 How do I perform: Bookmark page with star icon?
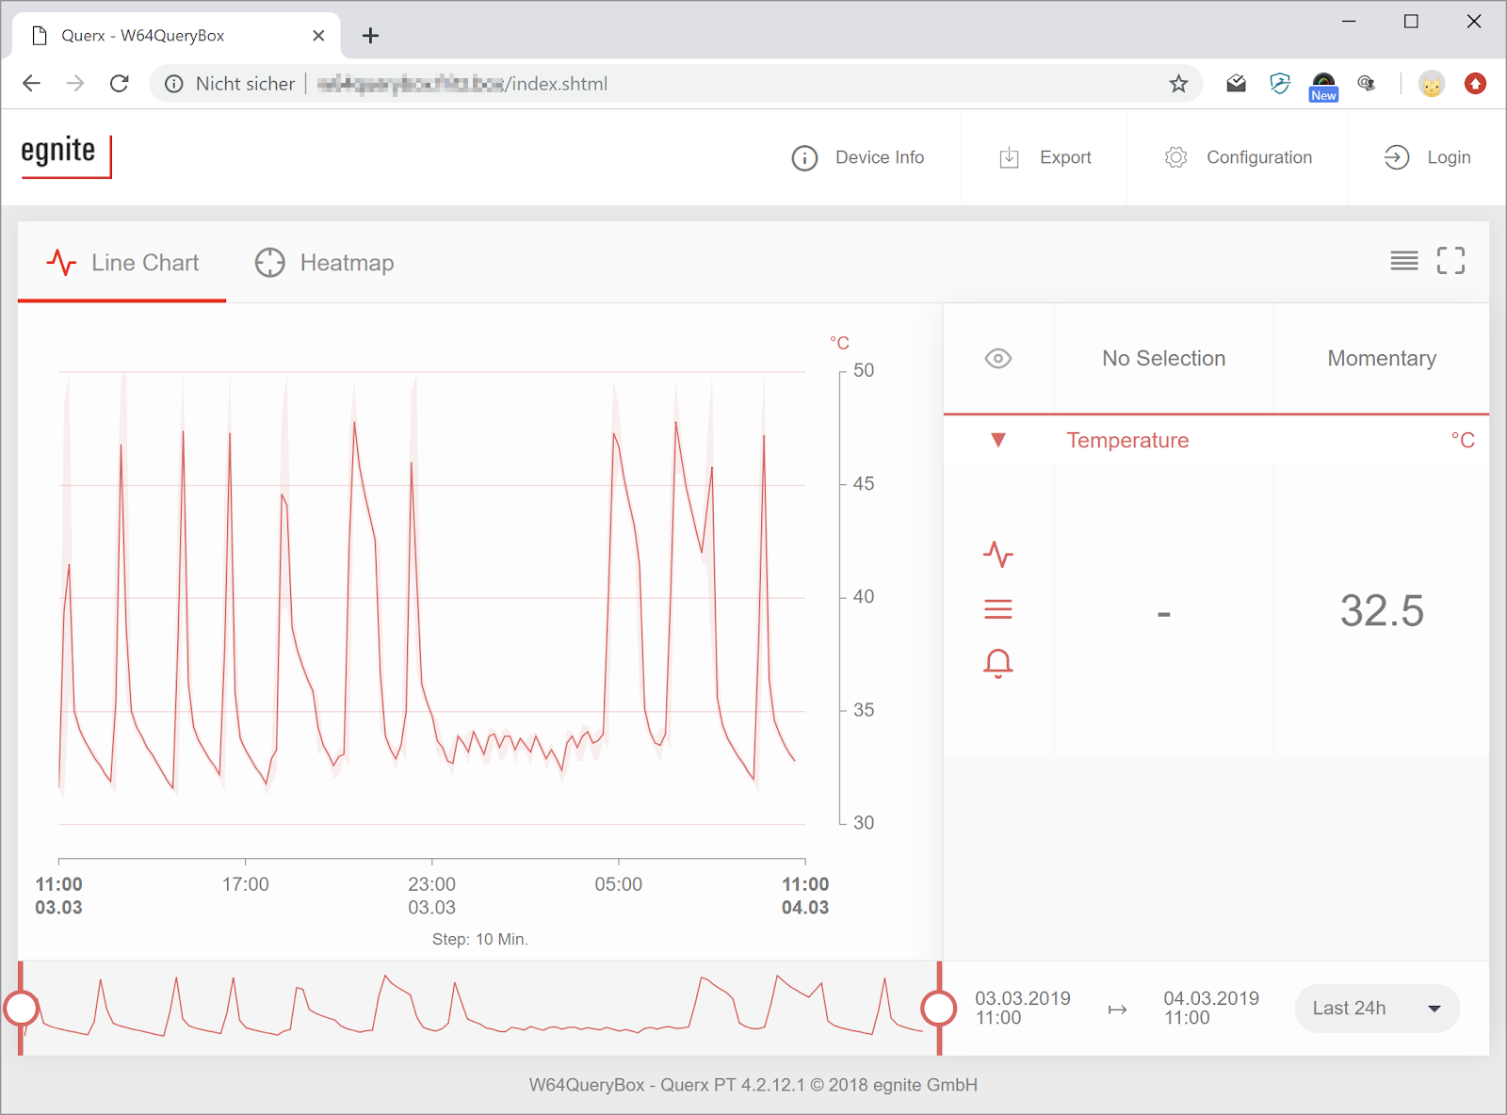pyautogui.click(x=1178, y=84)
